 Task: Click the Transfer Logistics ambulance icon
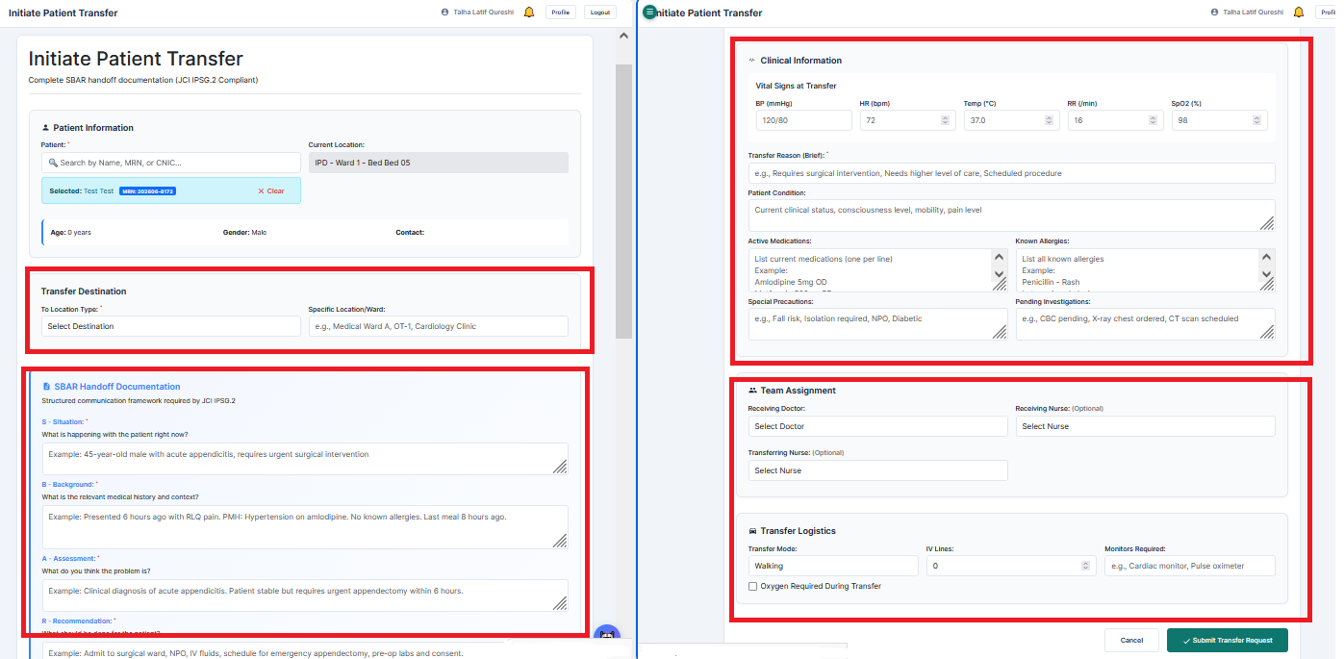(752, 531)
